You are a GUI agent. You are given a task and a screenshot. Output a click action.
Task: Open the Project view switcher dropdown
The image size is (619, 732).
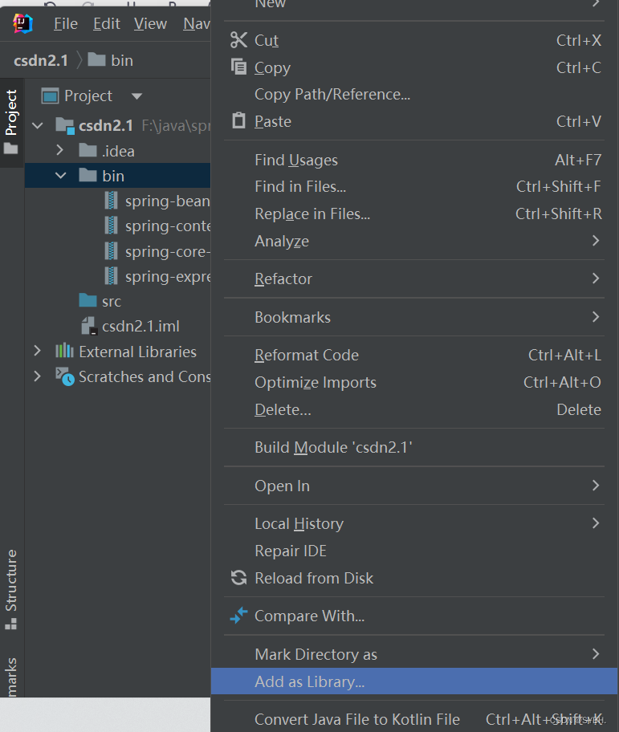point(136,96)
